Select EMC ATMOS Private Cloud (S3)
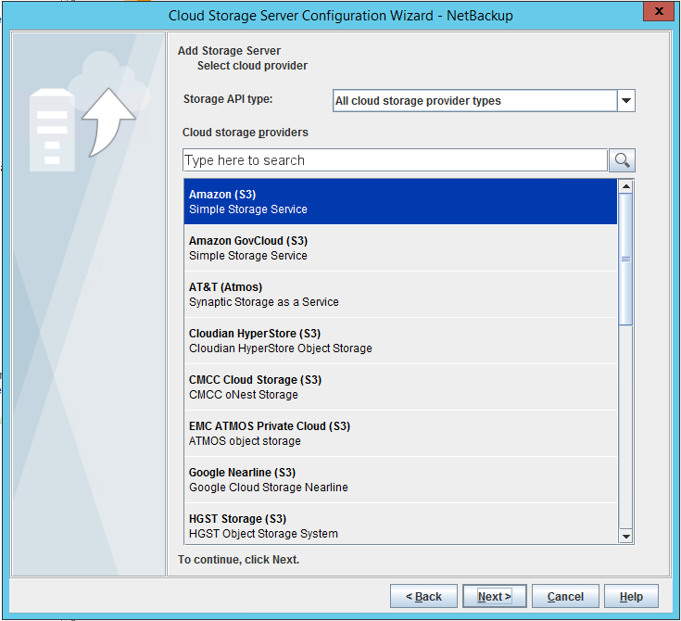The width and height of the screenshot is (681, 621). (x=400, y=433)
